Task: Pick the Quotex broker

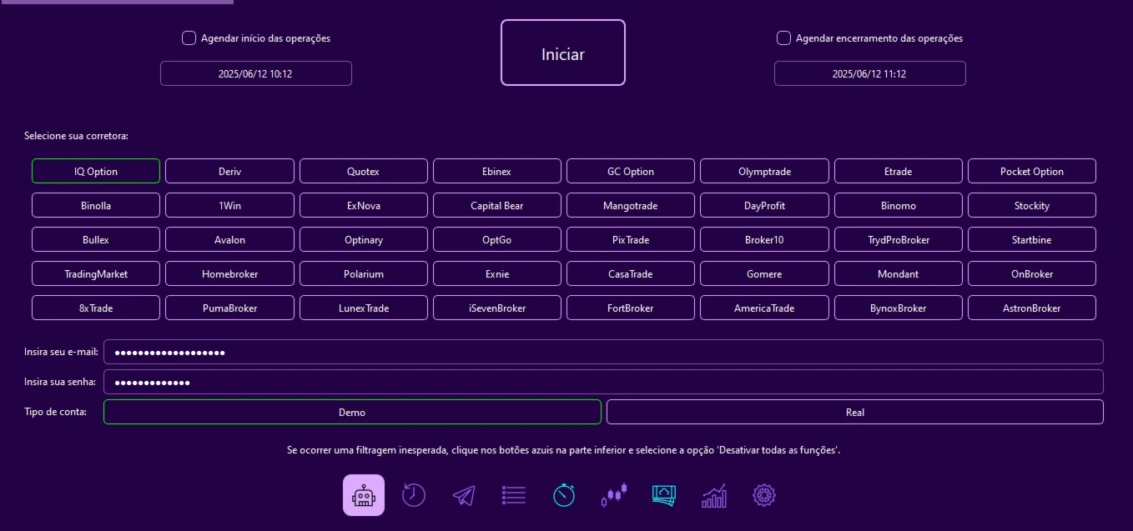Action: tap(364, 171)
